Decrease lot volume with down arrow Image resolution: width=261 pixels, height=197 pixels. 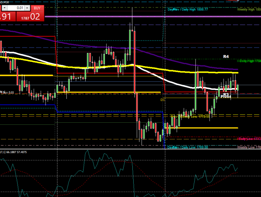tap(5, 8)
